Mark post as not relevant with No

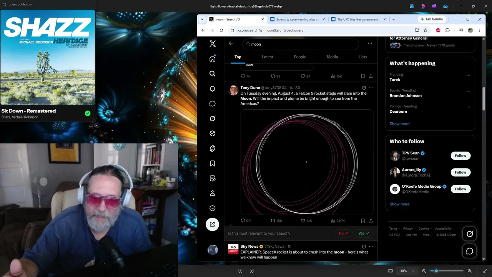344,234
